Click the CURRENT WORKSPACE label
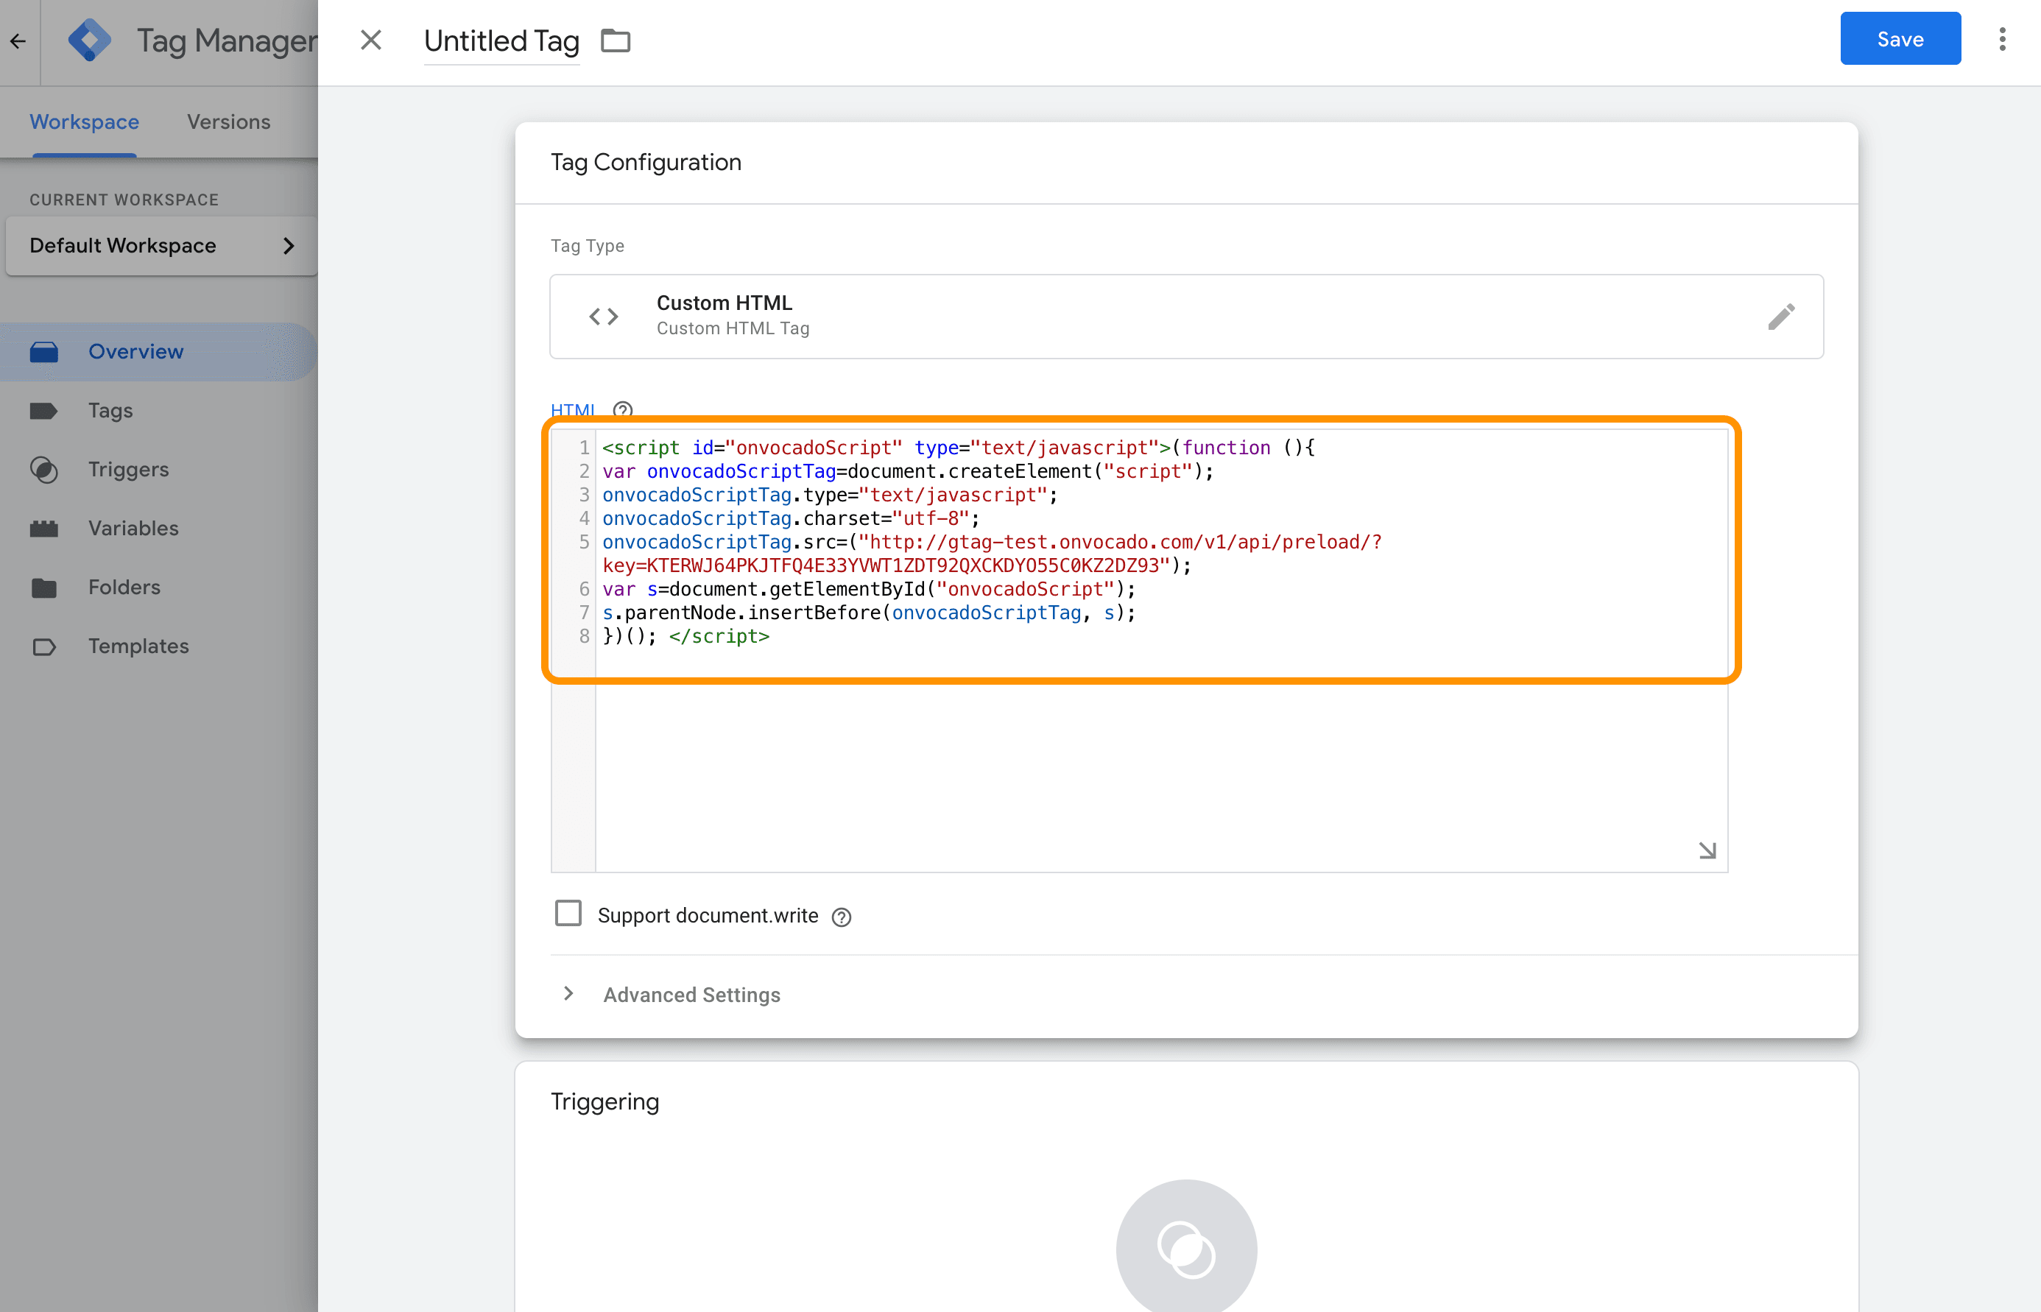The image size is (2041, 1312). pos(124,200)
